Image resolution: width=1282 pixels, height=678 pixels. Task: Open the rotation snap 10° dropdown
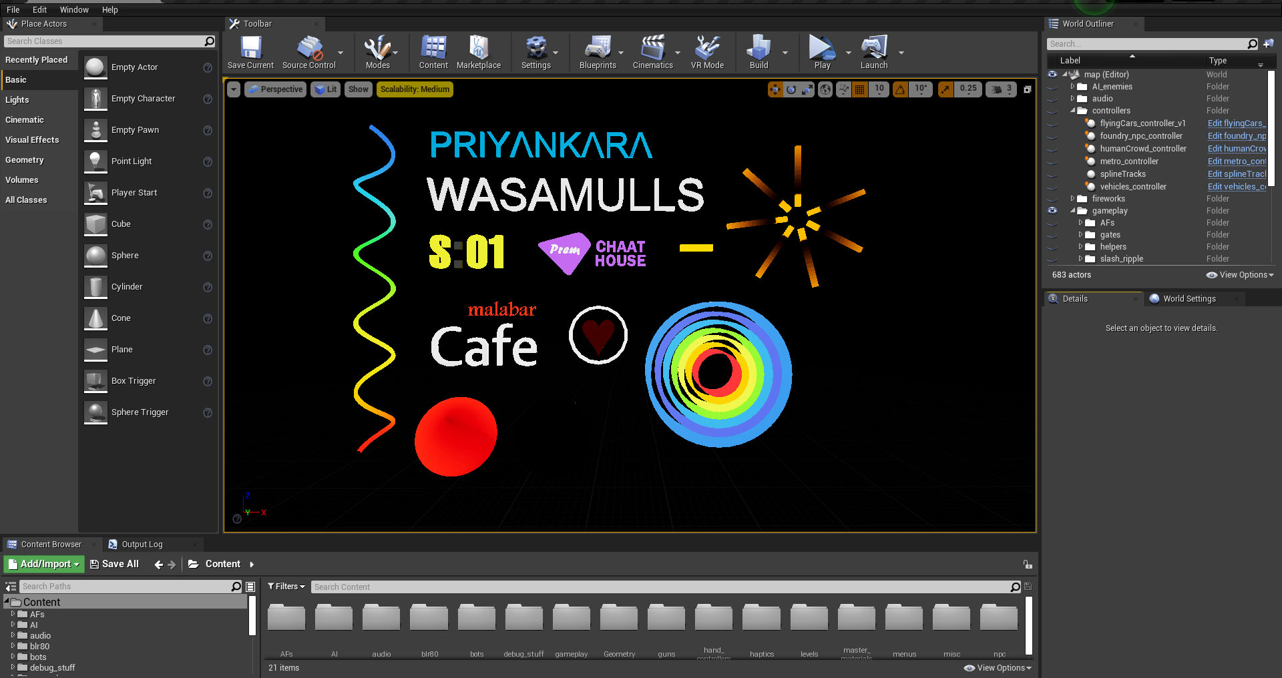point(920,89)
